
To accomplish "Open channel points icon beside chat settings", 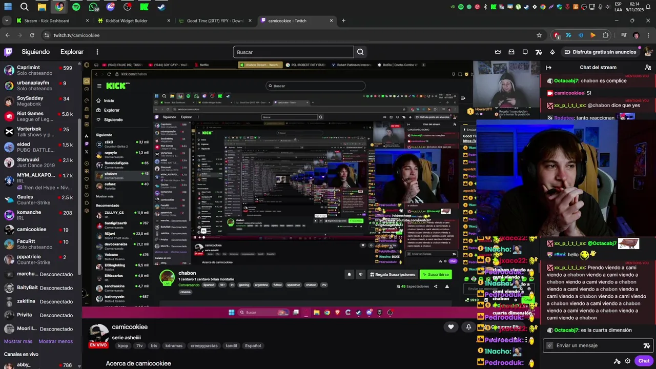I will [617, 361].
